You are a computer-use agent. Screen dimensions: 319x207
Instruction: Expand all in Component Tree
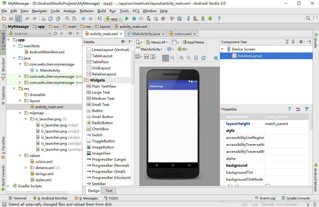click(287, 42)
